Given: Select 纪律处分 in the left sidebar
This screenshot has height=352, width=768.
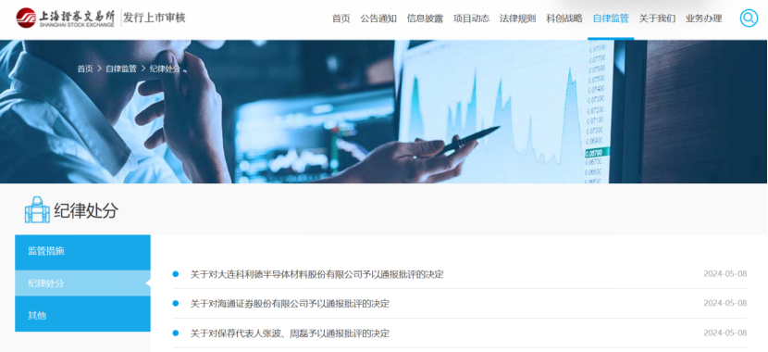Looking at the screenshot, I should tap(82, 283).
